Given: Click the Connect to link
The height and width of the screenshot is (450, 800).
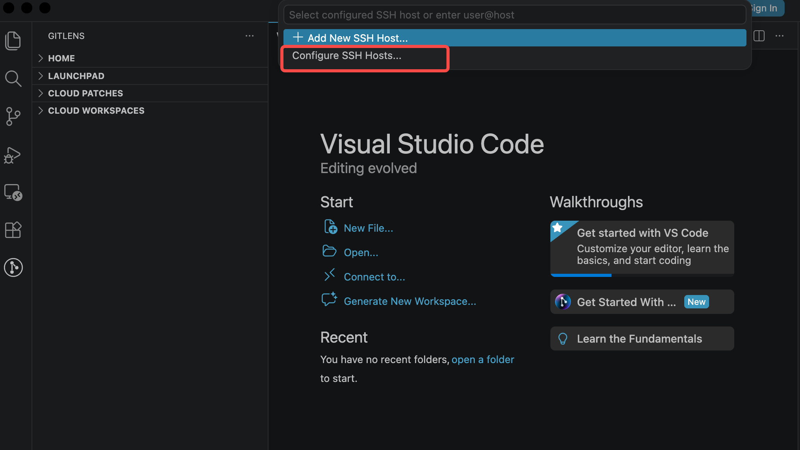Looking at the screenshot, I should point(374,277).
